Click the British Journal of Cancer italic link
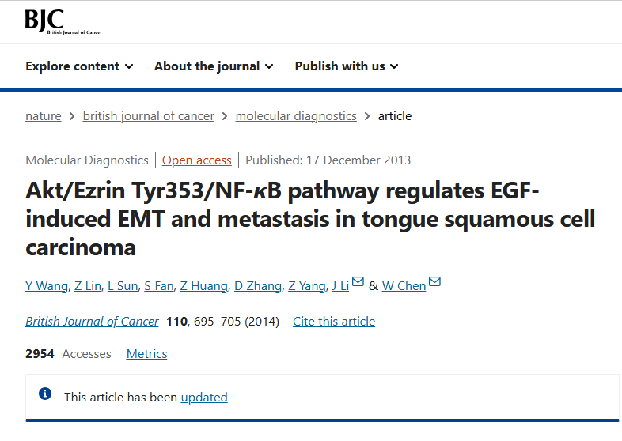The height and width of the screenshot is (441, 622). (92, 322)
